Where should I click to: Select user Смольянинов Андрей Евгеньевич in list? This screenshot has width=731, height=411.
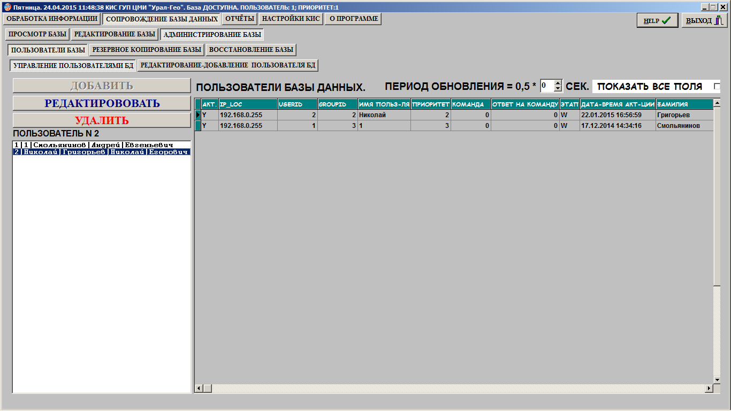click(x=102, y=145)
